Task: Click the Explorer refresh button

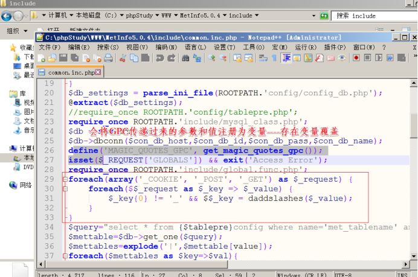Action: pos(324,16)
